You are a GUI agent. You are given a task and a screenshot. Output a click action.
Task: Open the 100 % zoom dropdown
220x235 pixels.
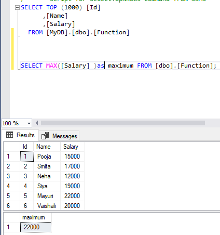click(29, 123)
